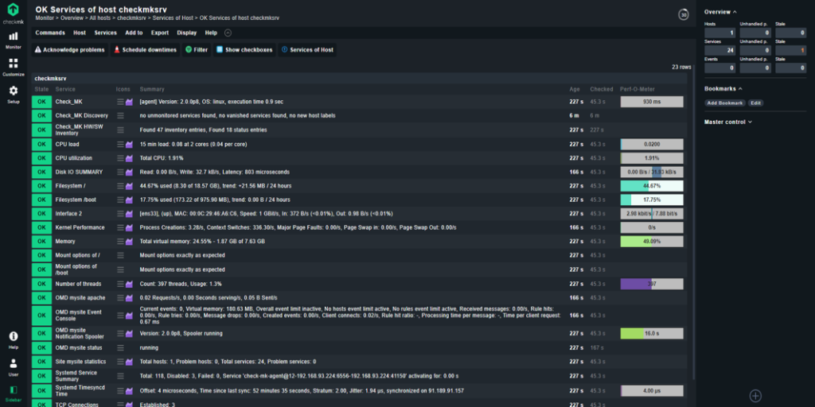Open the Filesystem /boot service link
This screenshot has width=815, height=407.
tap(76, 200)
